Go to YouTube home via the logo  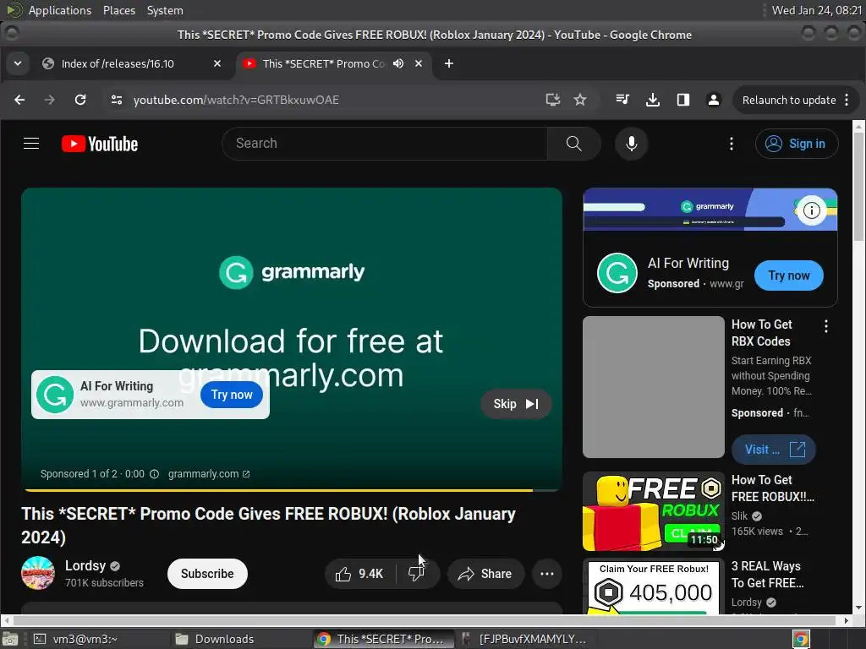100,144
